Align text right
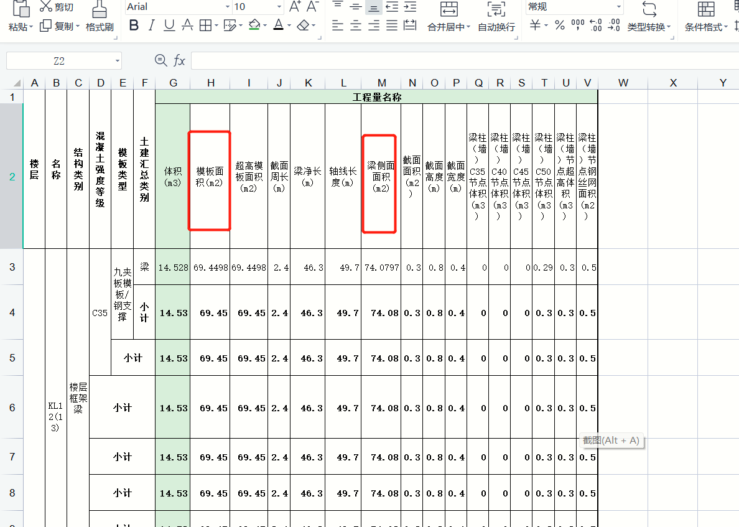 pyautogui.click(x=374, y=26)
